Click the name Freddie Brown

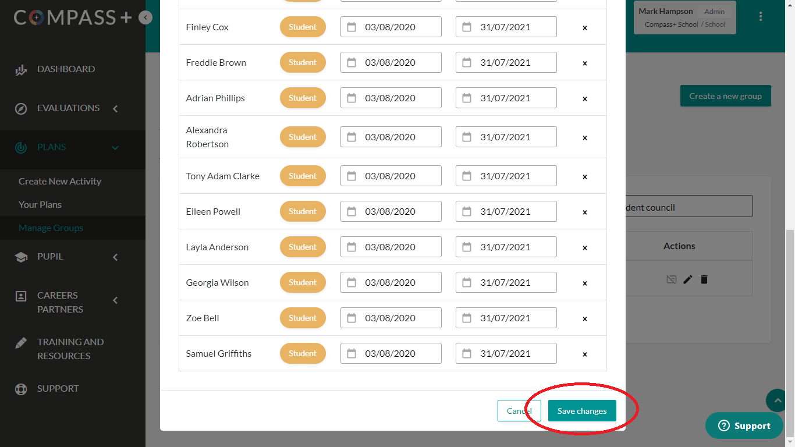coord(216,63)
